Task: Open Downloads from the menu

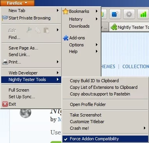Action: pos(81,26)
